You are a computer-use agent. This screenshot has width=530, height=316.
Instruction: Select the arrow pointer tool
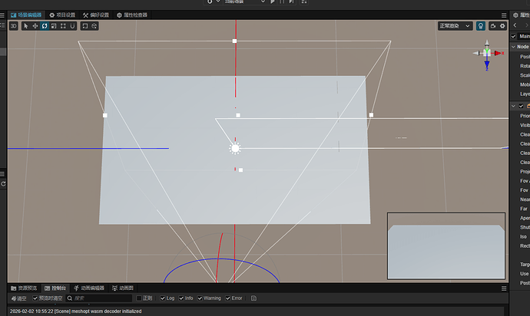point(26,26)
